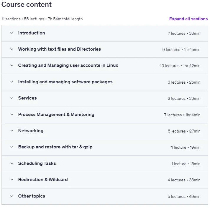210x207 pixels.
Task: Expand Process Management & Monitoring chevron
Action: tap(12, 115)
